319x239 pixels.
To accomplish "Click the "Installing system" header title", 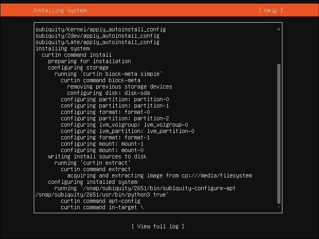I will (60, 10).
